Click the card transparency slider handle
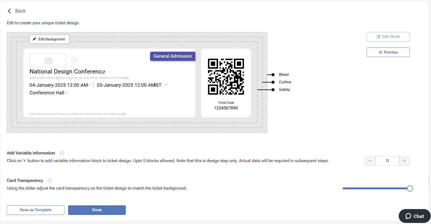This screenshot has height=224, width=431. [x=410, y=189]
